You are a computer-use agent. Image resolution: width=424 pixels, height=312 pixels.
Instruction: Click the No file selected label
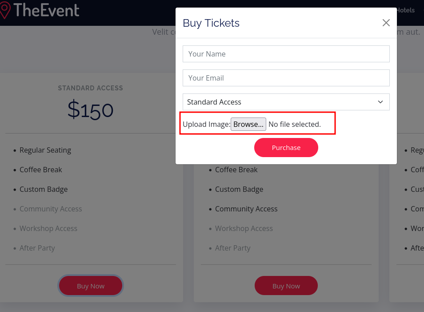coord(294,124)
